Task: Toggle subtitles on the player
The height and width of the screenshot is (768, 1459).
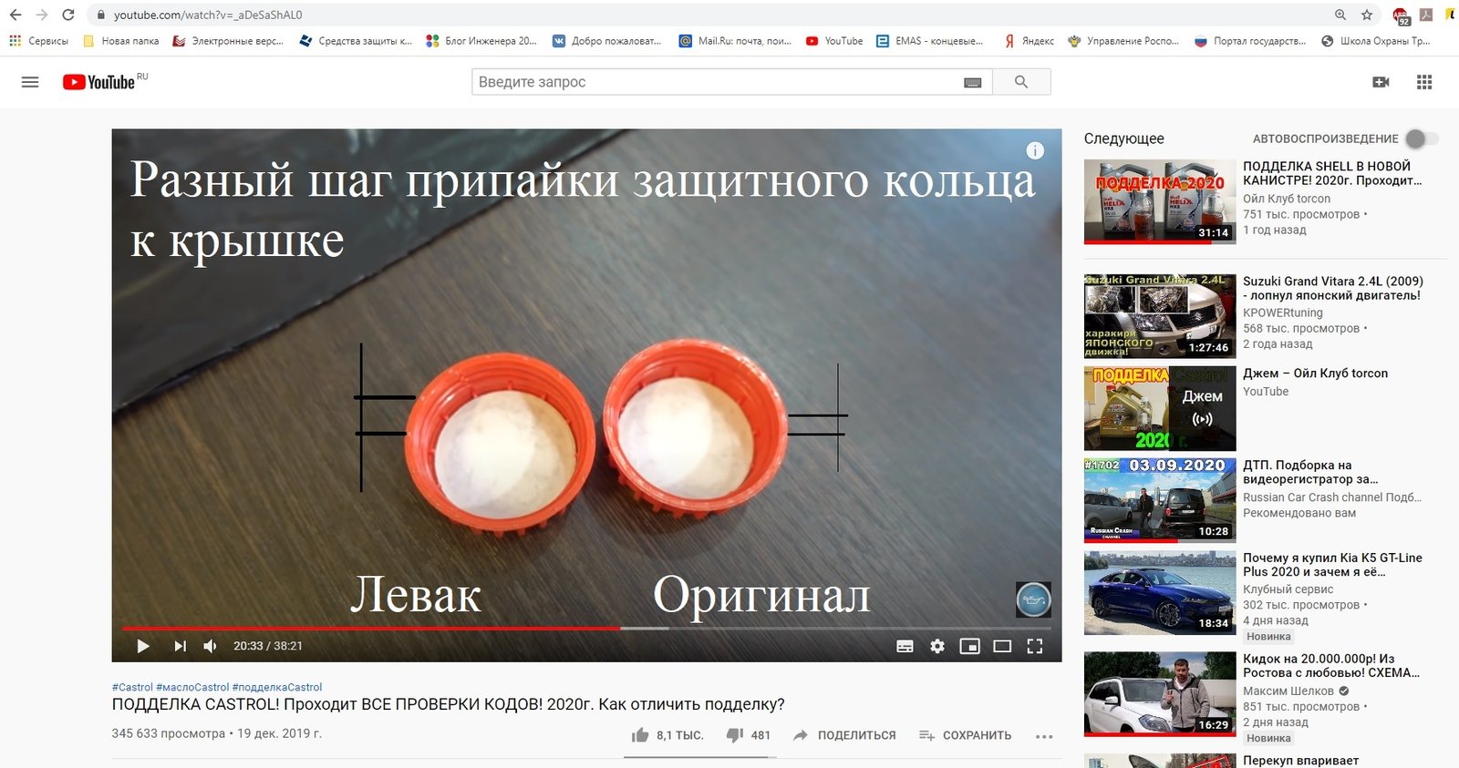Action: tap(905, 646)
